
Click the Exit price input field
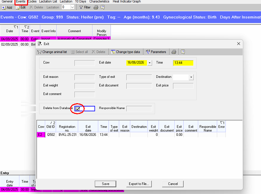tap(183, 86)
